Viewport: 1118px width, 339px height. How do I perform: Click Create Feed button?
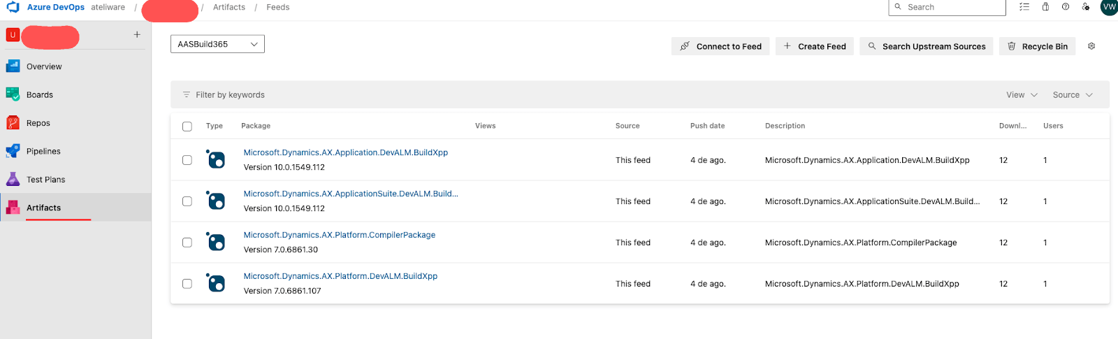tap(815, 46)
